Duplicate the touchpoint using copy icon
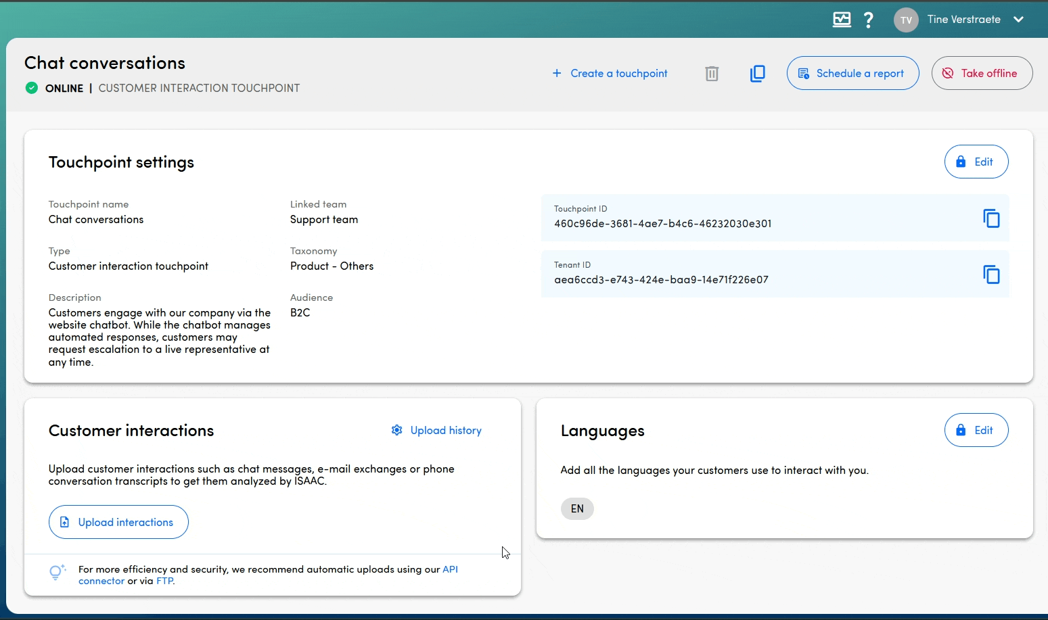The image size is (1048, 620). pyautogui.click(x=758, y=73)
